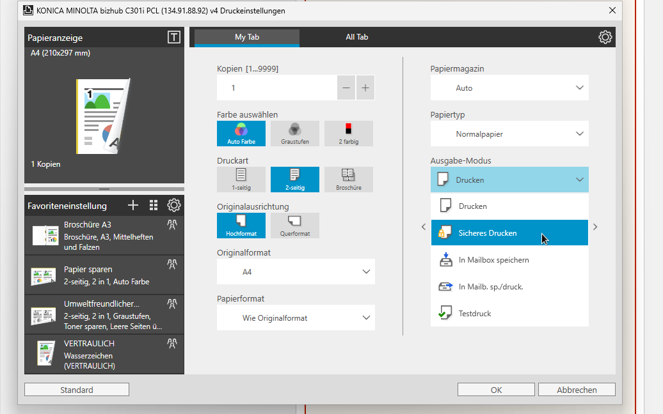Switch to the All Tab tab
Image resolution: width=663 pixels, height=414 pixels.
click(x=356, y=37)
